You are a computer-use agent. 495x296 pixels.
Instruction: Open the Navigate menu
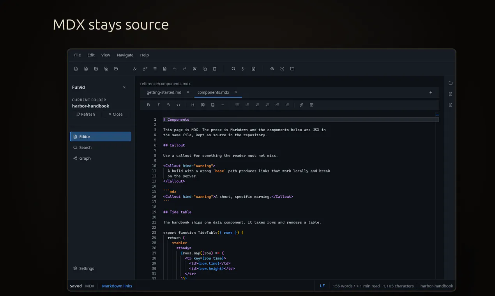125,55
